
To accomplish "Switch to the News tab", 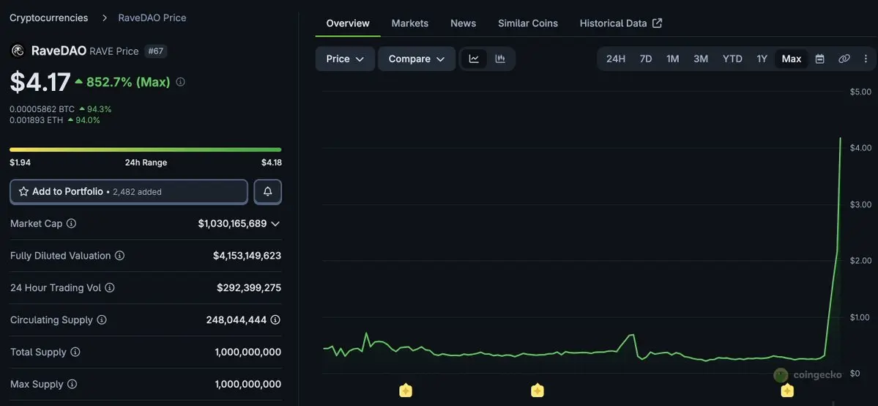I will click(x=463, y=23).
